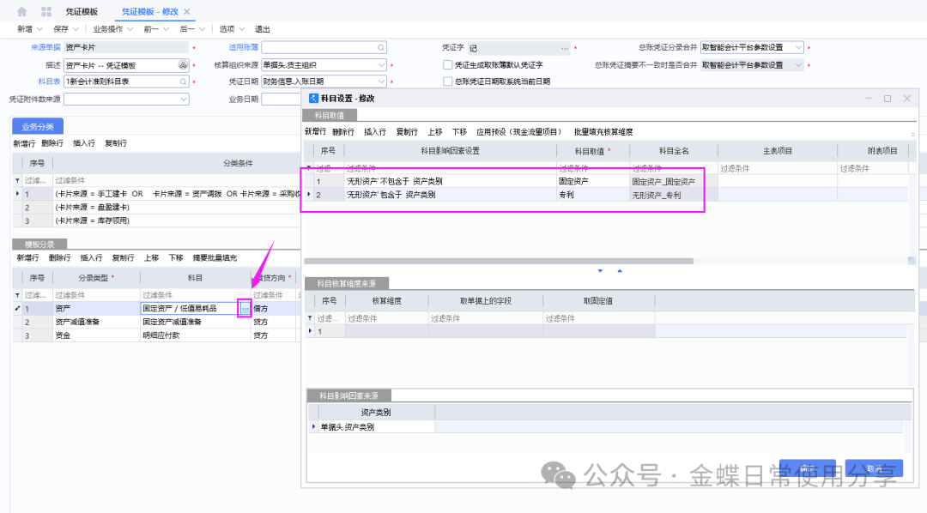This screenshot has width=927, height=513.
Task: Open the app grid menu icon
Action: tap(45, 12)
